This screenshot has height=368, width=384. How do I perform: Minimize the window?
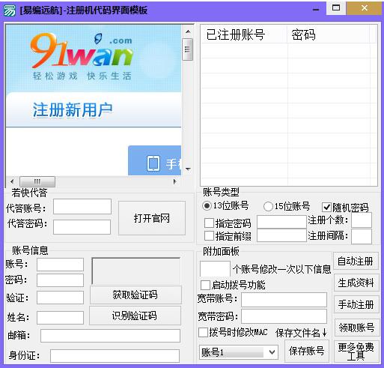[x=316, y=10]
